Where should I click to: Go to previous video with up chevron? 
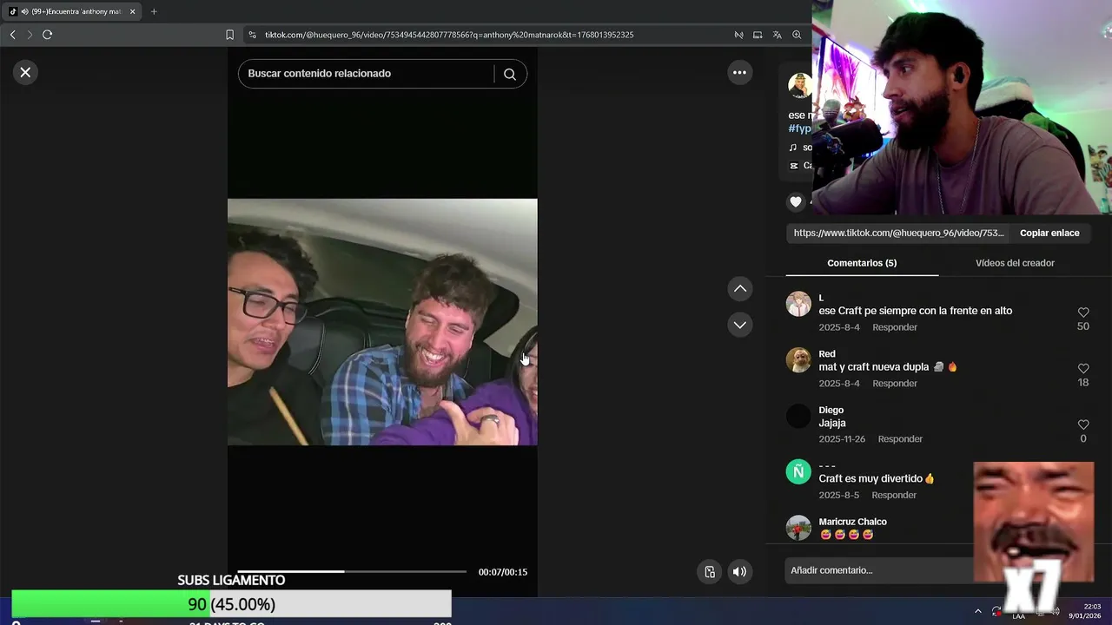(740, 288)
